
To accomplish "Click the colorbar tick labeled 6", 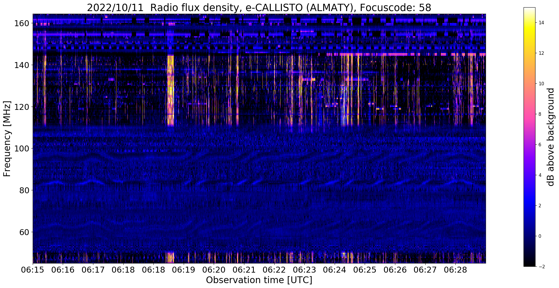I will [540, 145].
